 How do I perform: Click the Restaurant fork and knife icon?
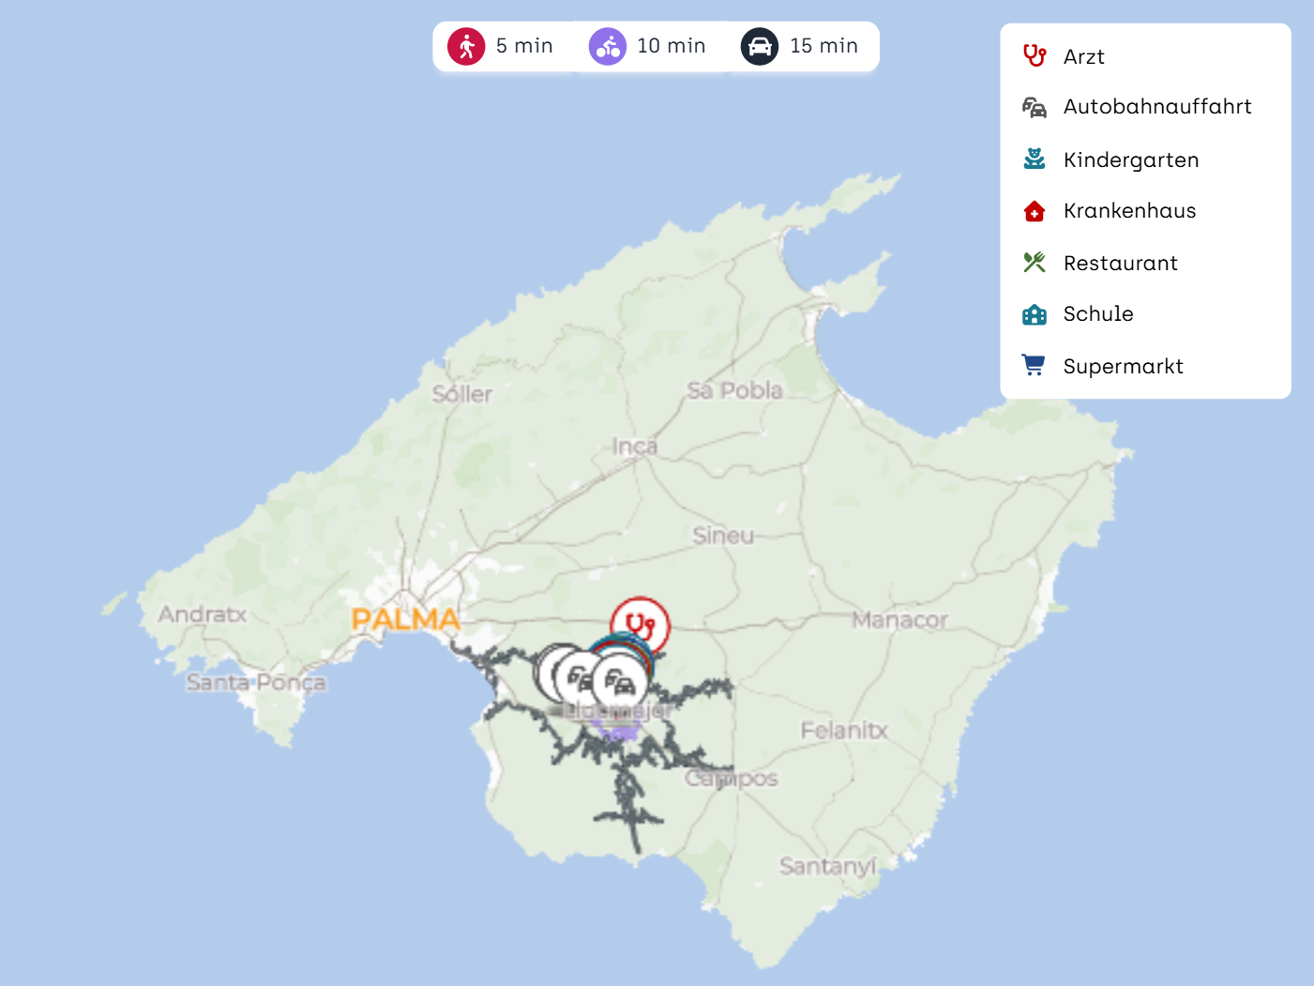click(x=1034, y=263)
